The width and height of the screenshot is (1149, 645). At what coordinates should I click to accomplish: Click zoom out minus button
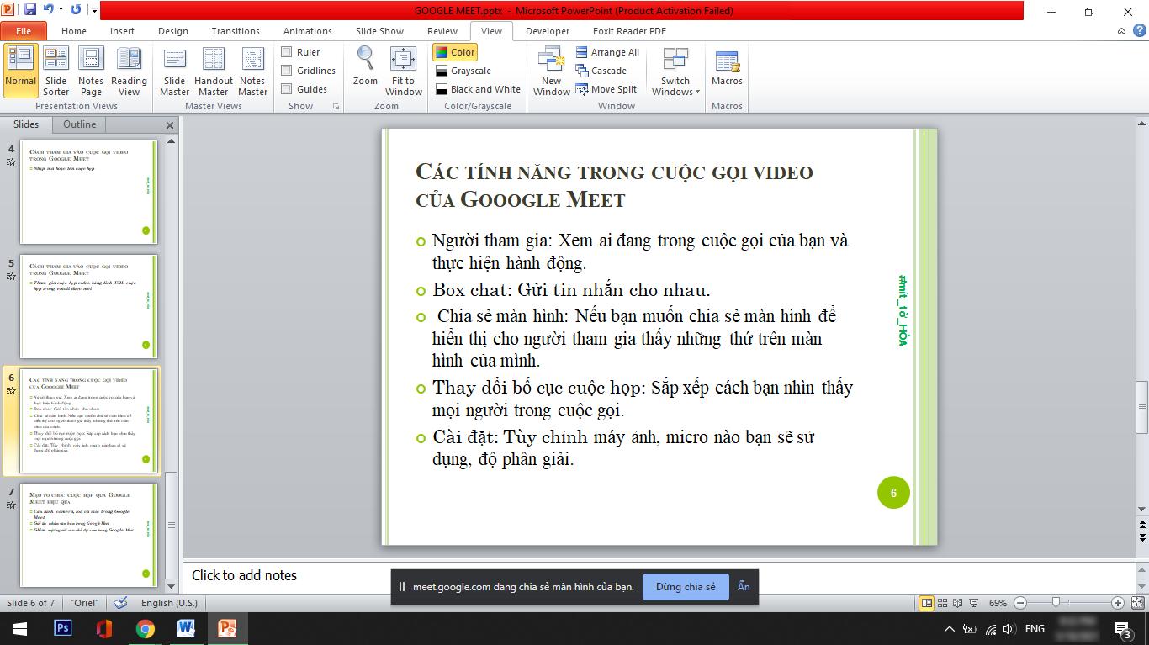(1020, 603)
